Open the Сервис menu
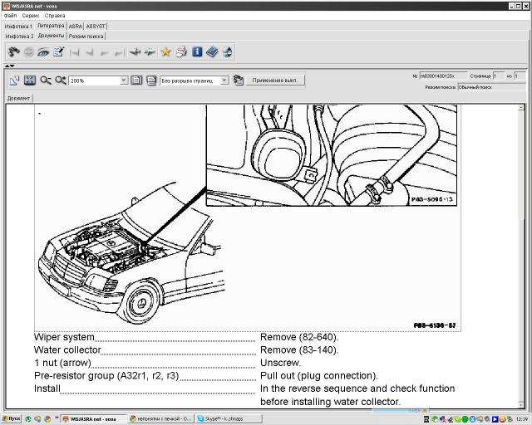This screenshot has height=425, width=532. click(30, 16)
